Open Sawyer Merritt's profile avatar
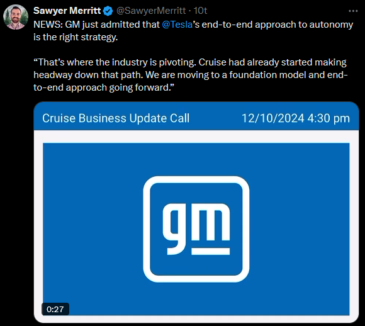Screen dimensions: 365x326 click(x=16, y=17)
